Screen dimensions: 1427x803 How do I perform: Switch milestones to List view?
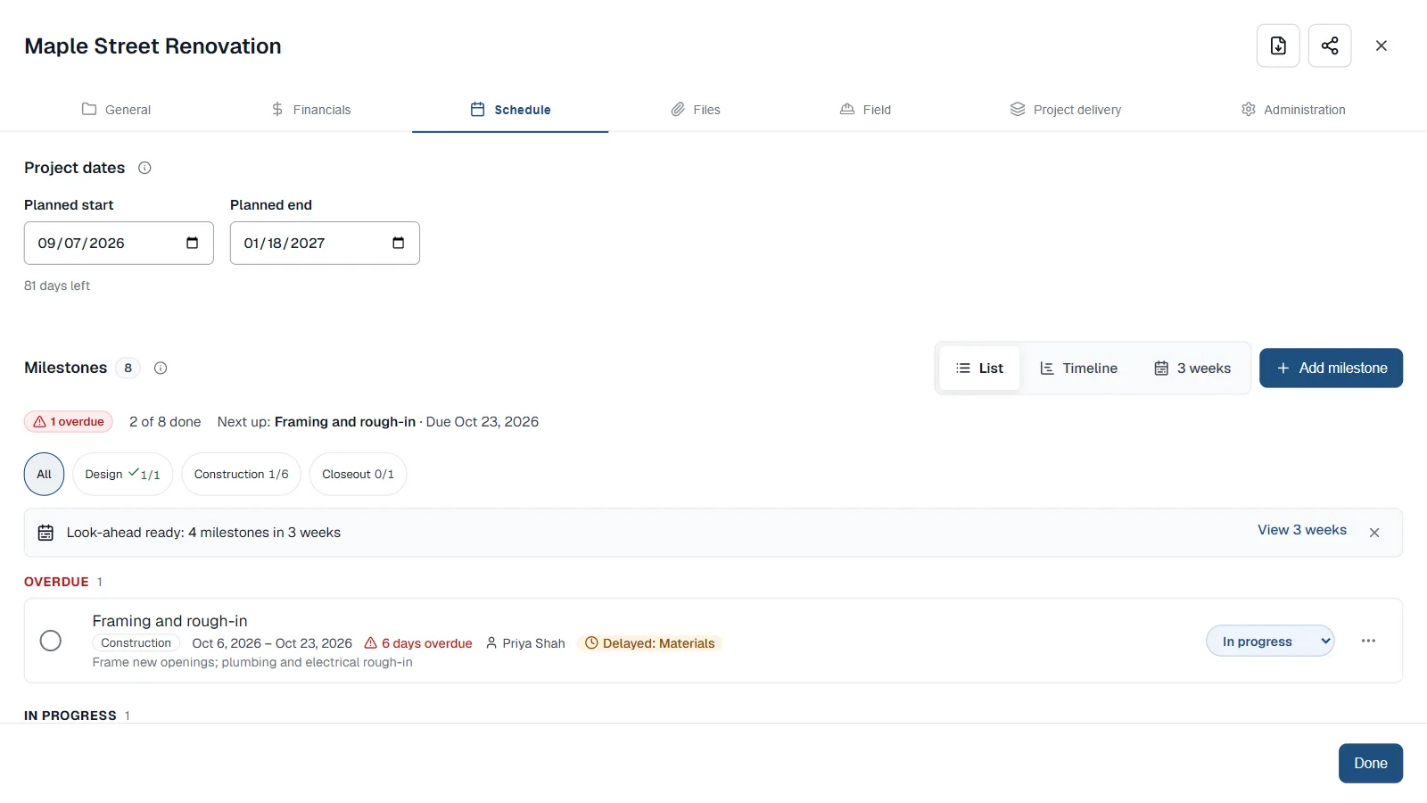click(979, 368)
